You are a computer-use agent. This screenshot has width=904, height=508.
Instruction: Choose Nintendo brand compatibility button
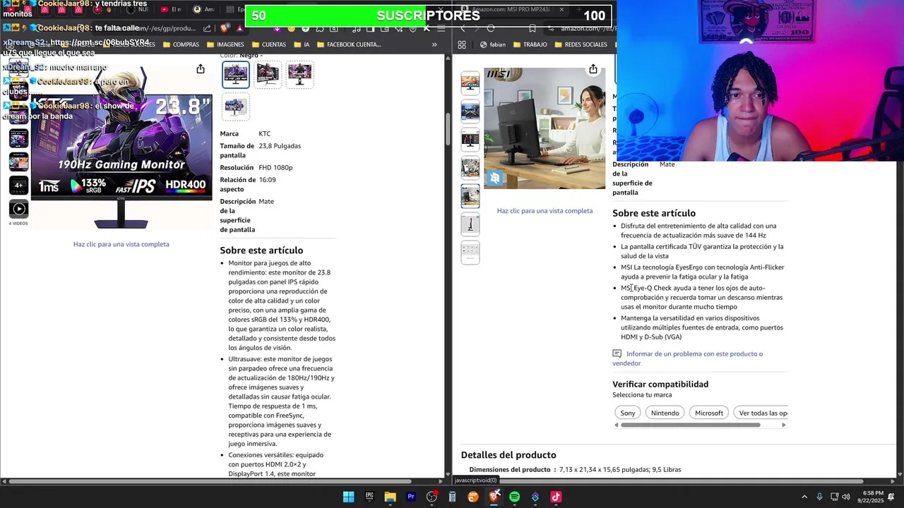(x=665, y=413)
